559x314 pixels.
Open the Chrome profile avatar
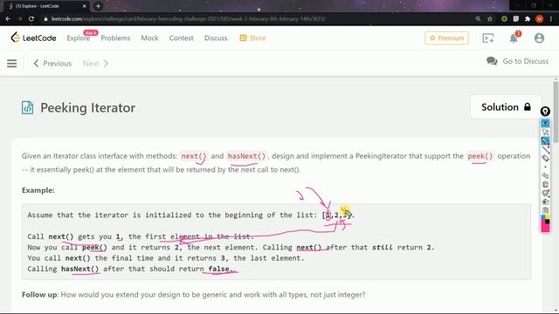(x=540, y=19)
